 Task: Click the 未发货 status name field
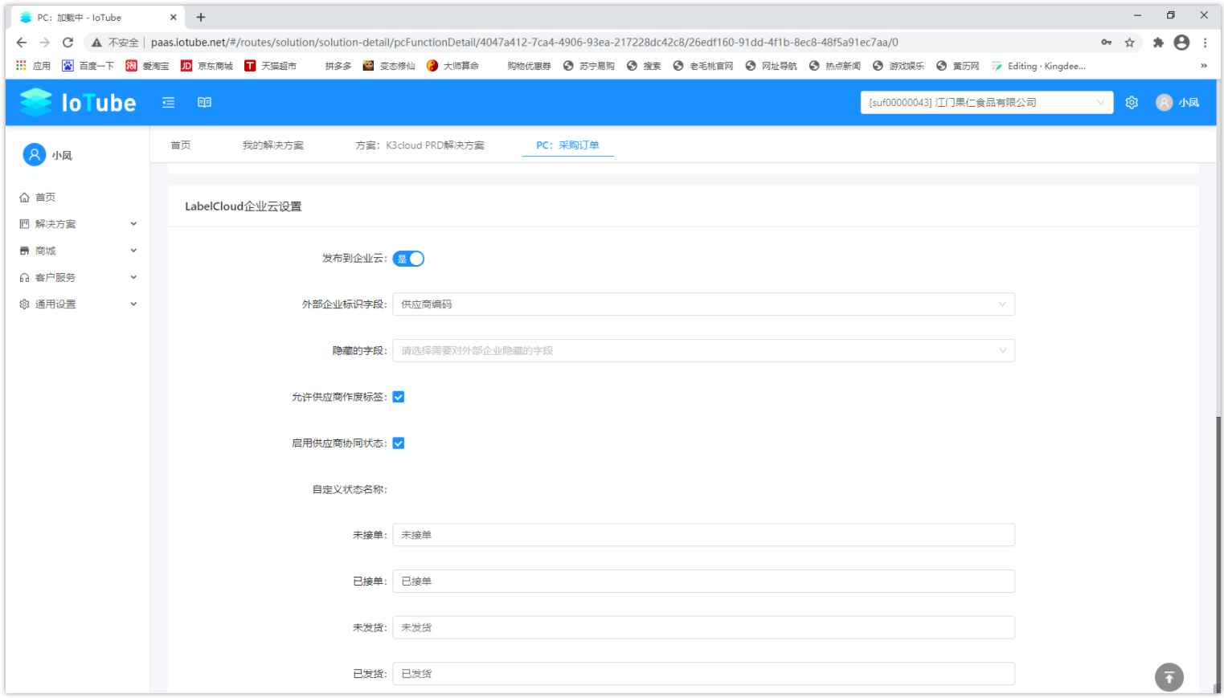[x=703, y=627]
